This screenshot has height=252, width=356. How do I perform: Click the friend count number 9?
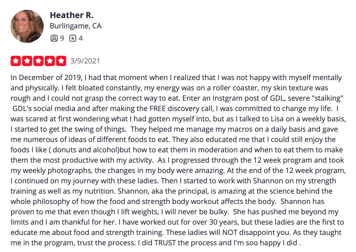click(x=62, y=38)
